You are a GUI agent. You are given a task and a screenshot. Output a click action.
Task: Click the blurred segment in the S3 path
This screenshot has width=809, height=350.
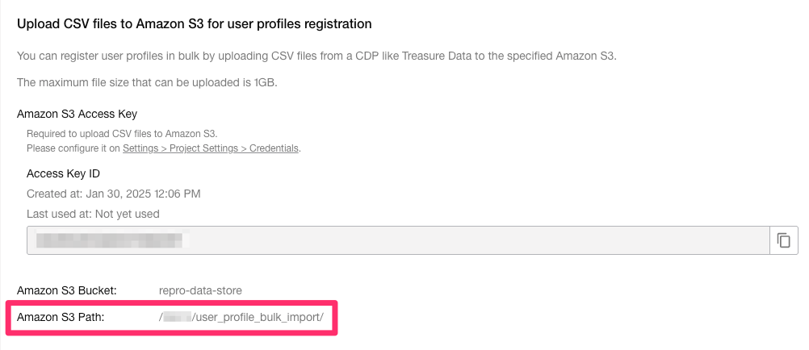pos(177,318)
